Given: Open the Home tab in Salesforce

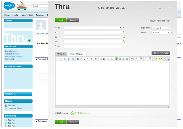Looking at the screenshot, I should tap(7, 15).
